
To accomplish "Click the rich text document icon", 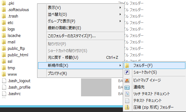I will (x=127, y=94).
